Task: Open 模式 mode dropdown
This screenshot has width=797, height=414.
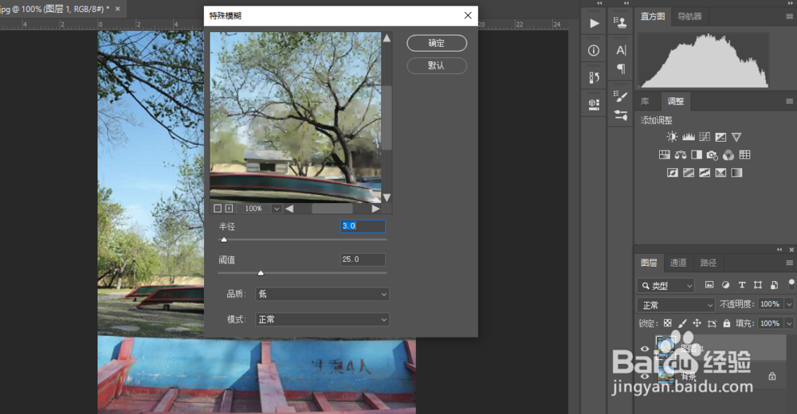Action: [322, 319]
